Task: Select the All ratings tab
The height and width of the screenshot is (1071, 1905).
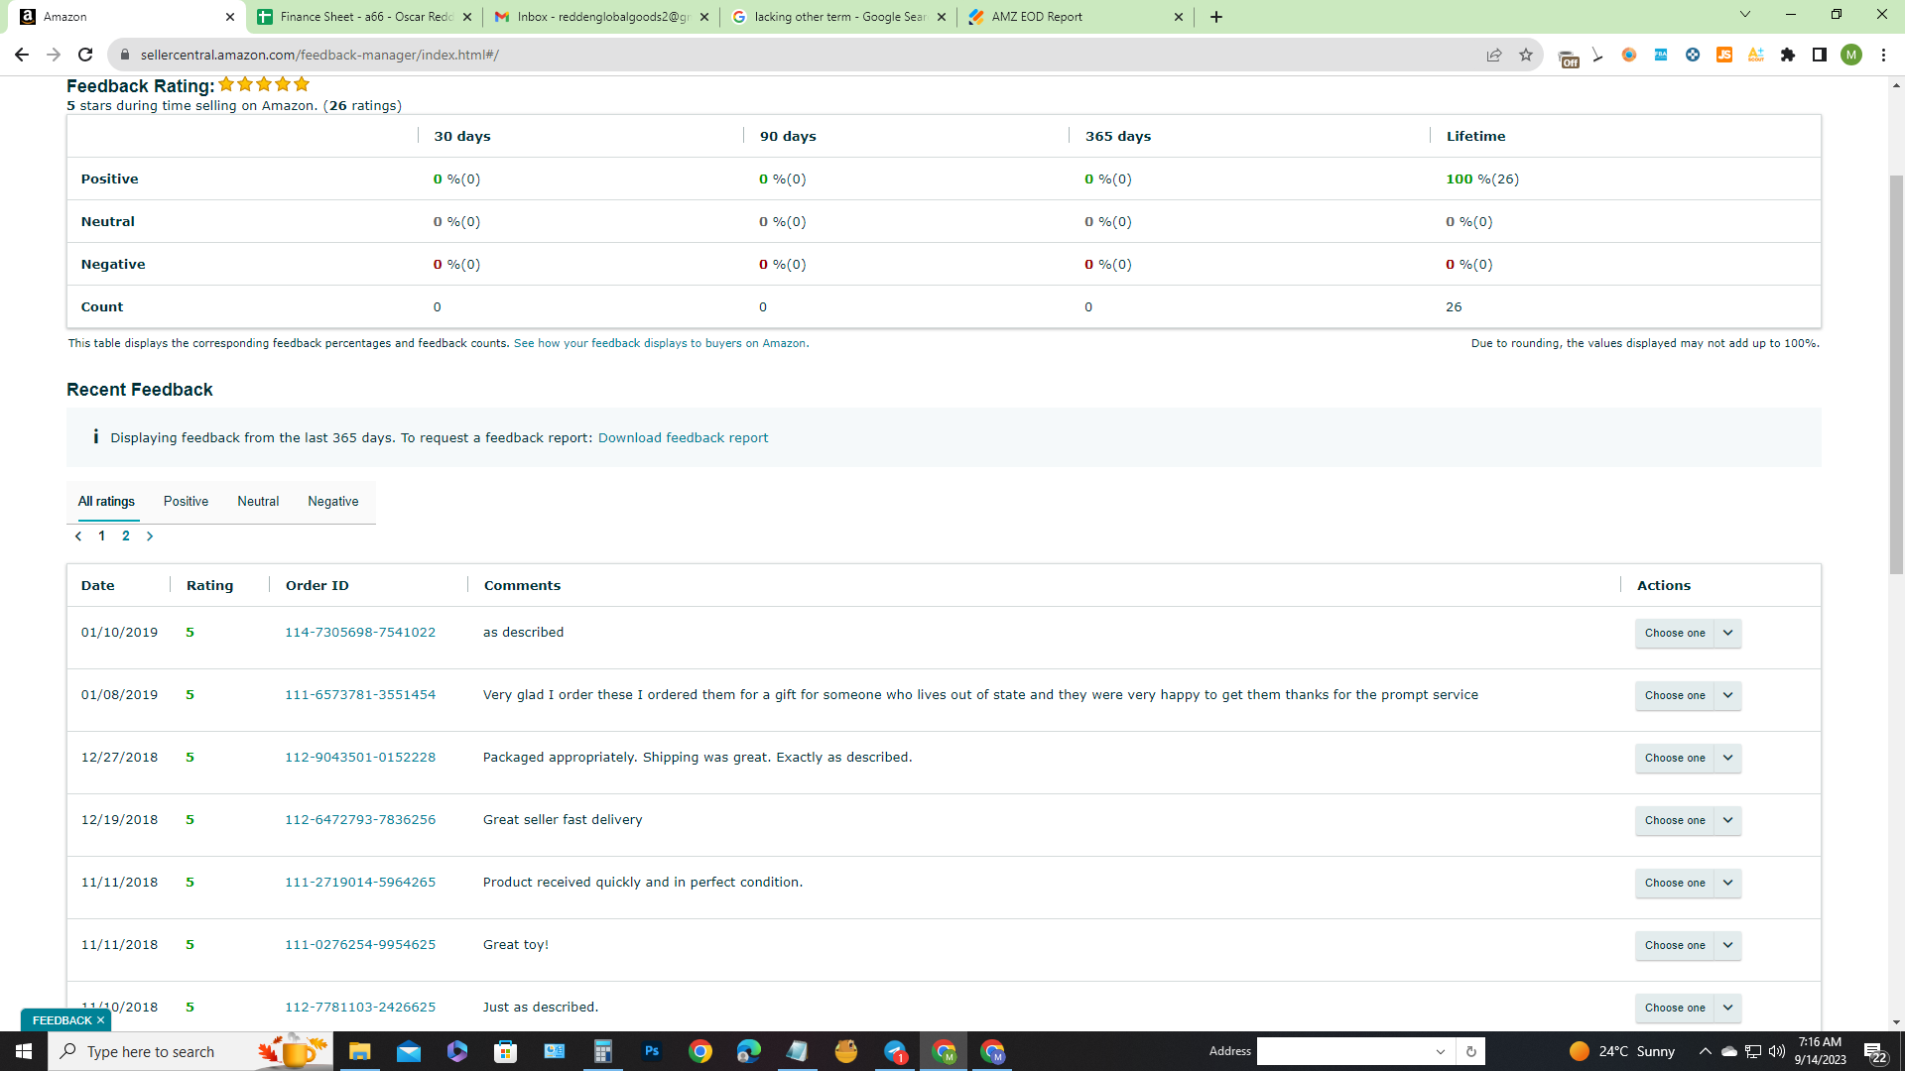Action: pyautogui.click(x=106, y=502)
